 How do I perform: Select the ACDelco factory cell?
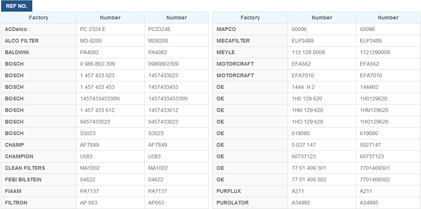(16, 29)
